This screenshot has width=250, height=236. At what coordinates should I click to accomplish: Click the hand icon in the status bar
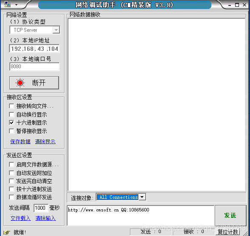pyautogui.click(x=7, y=232)
